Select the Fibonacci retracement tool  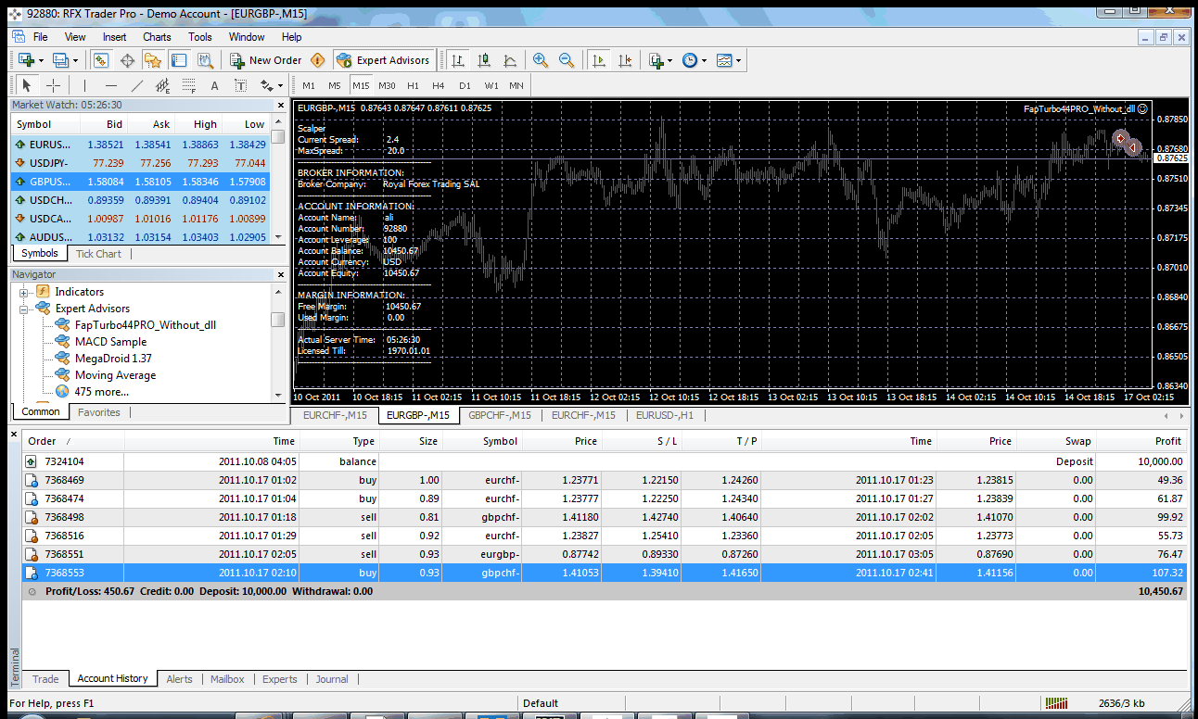tap(189, 85)
